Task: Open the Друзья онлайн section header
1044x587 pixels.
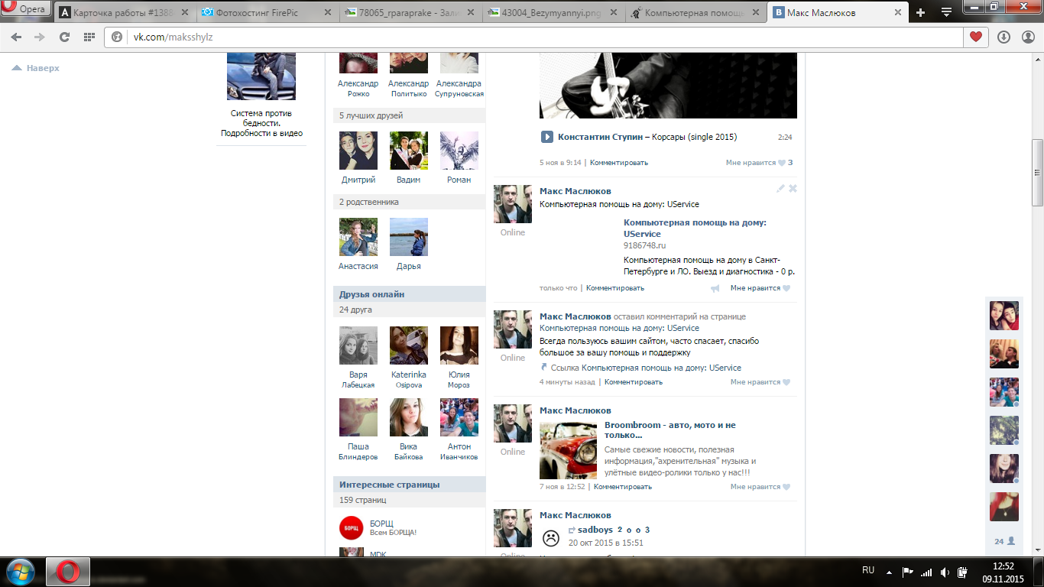Action: (x=409, y=294)
